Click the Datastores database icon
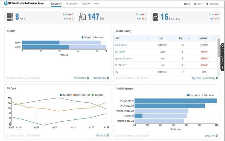Image resolution: width=225 pixels, height=141 pixels. click(x=155, y=17)
